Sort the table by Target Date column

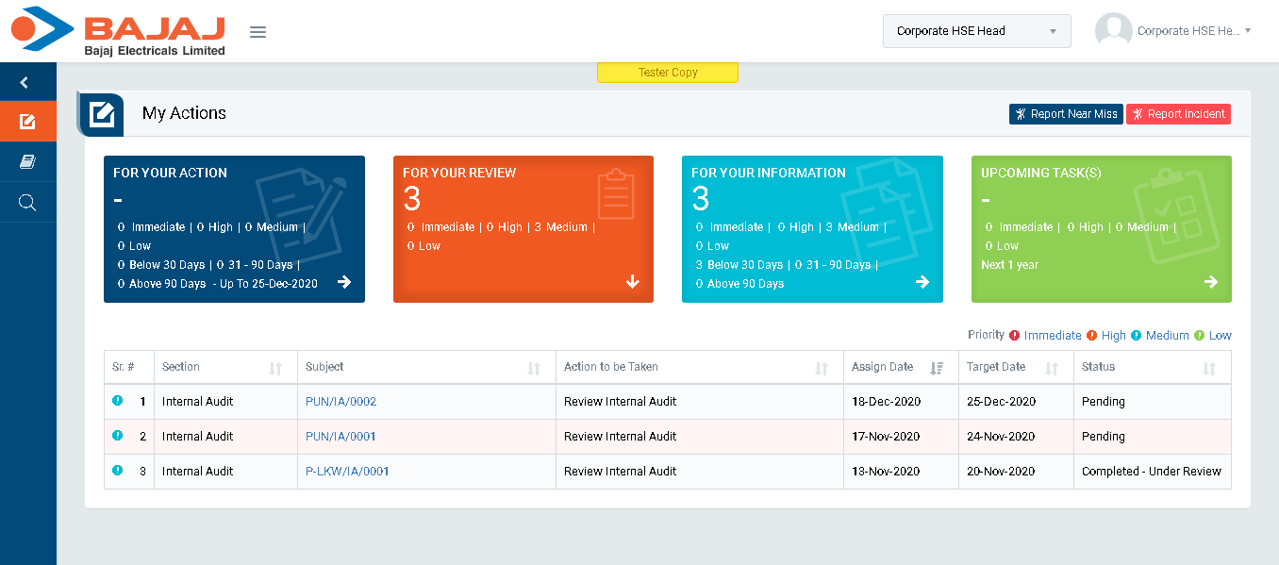point(1051,368)
